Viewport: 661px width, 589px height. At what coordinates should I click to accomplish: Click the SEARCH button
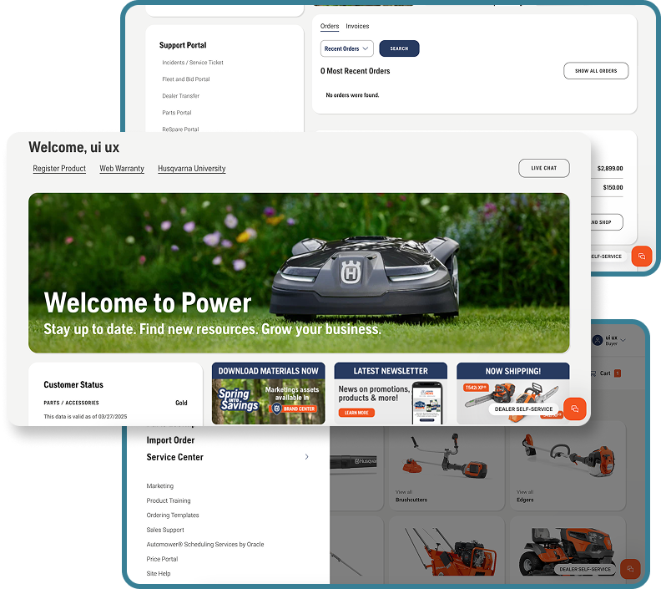[x=399, y=48]
